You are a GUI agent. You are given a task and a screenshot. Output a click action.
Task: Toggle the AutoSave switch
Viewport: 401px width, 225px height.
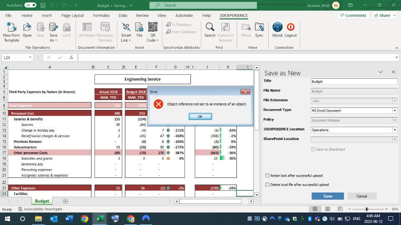(x=30, y=5)
